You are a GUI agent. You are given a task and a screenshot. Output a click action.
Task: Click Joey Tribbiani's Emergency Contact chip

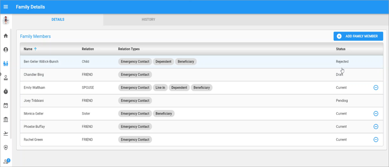135,101
